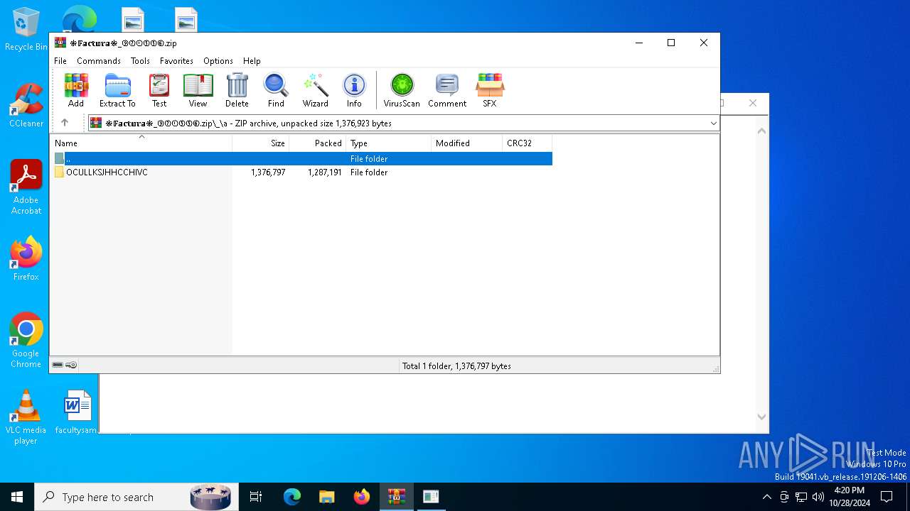Open the Find magnifier tool
Image resolution: width=910 pixels, height=511 pixels.
tap(276, 90)
